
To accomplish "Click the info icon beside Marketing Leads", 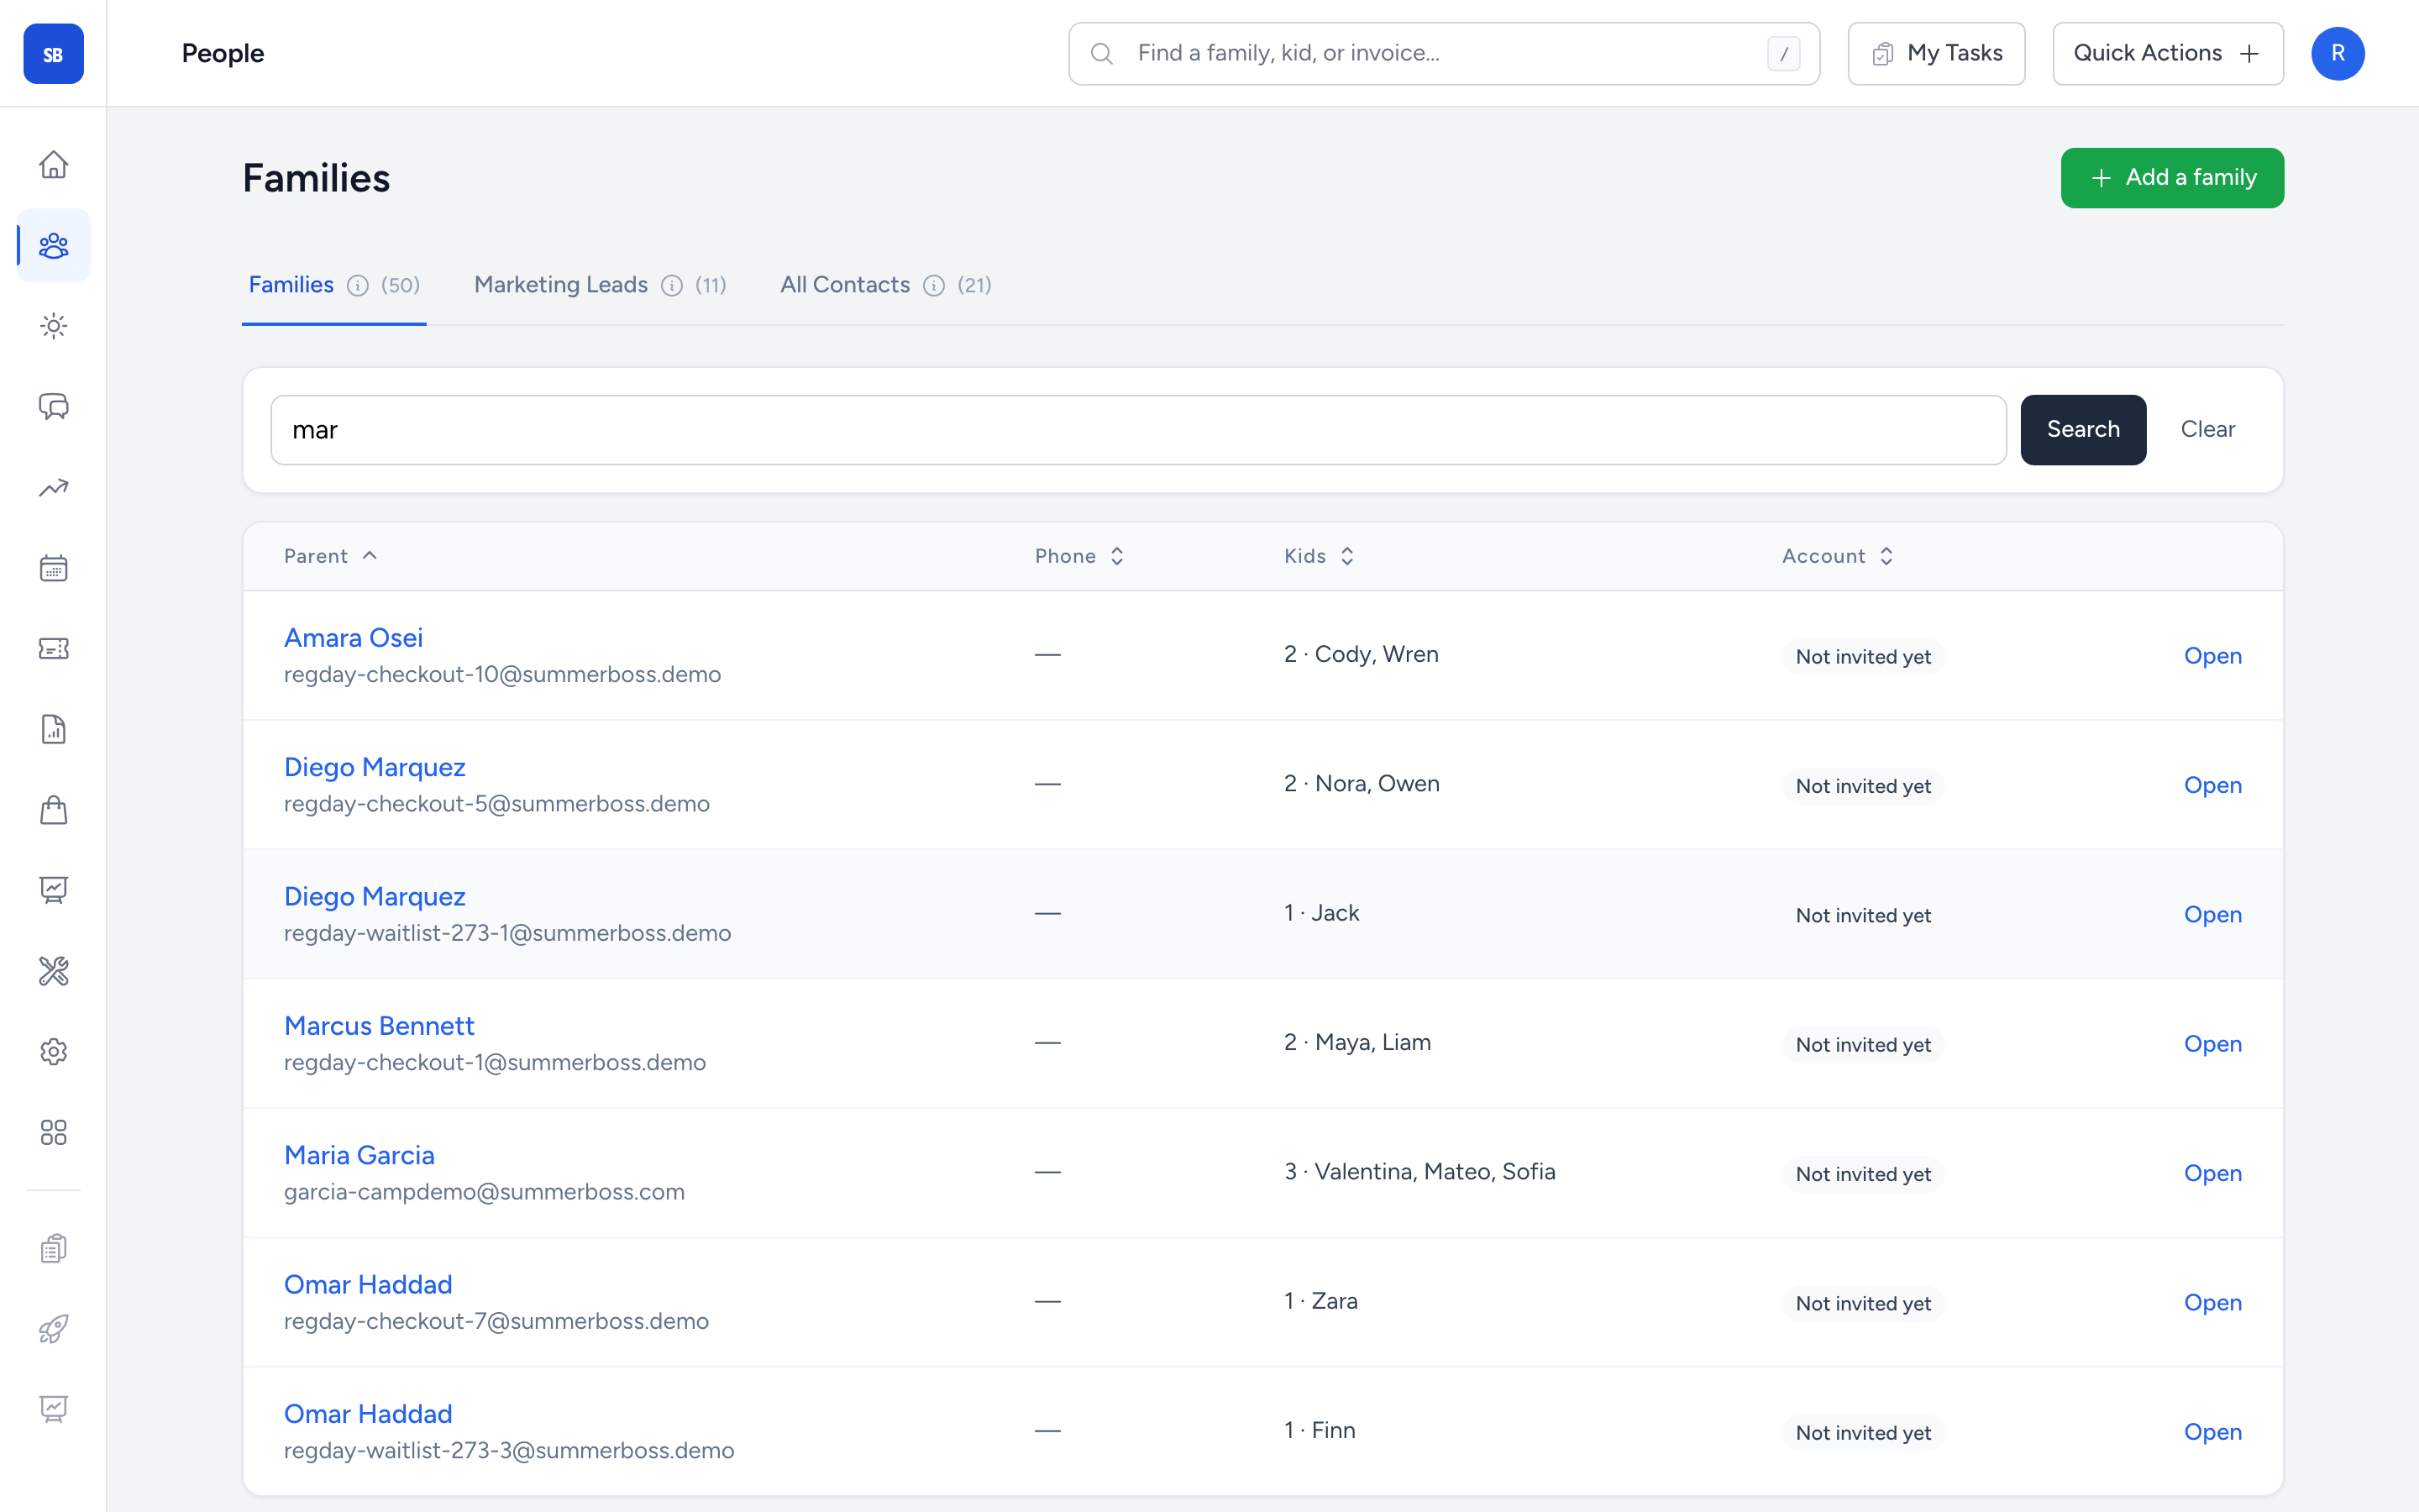I will point(672,286).
